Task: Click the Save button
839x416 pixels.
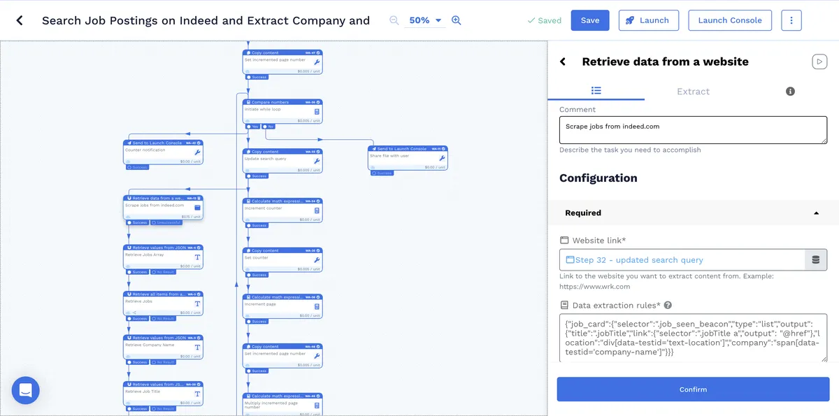Action: (x=590, y=20)
